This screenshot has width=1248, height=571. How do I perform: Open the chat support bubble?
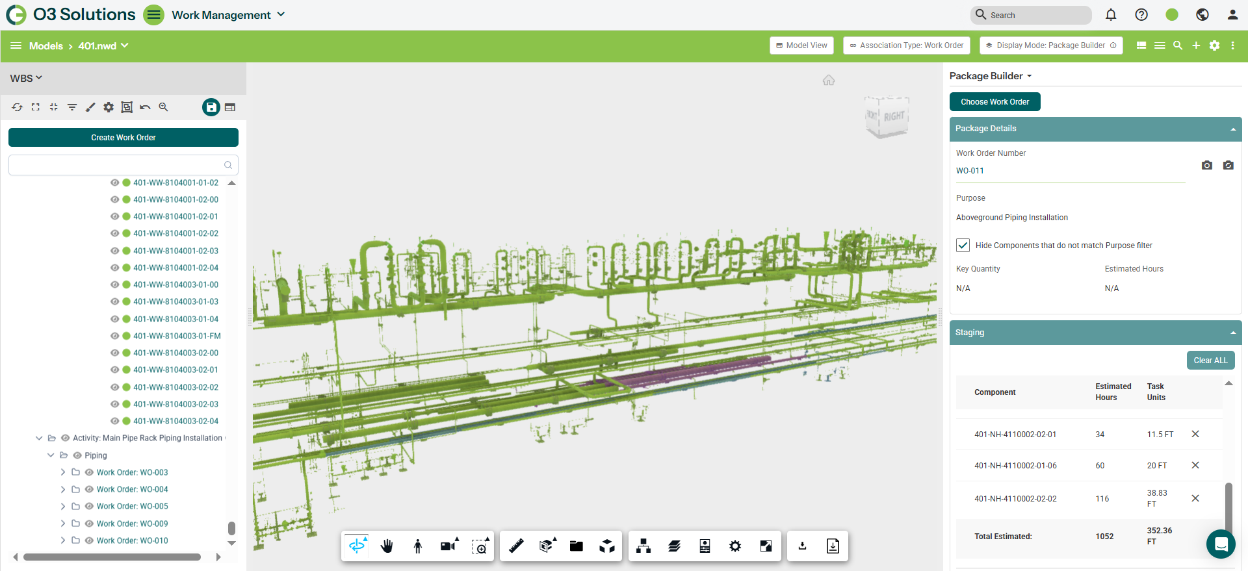pyautogui.click(x=1221, y=544)
